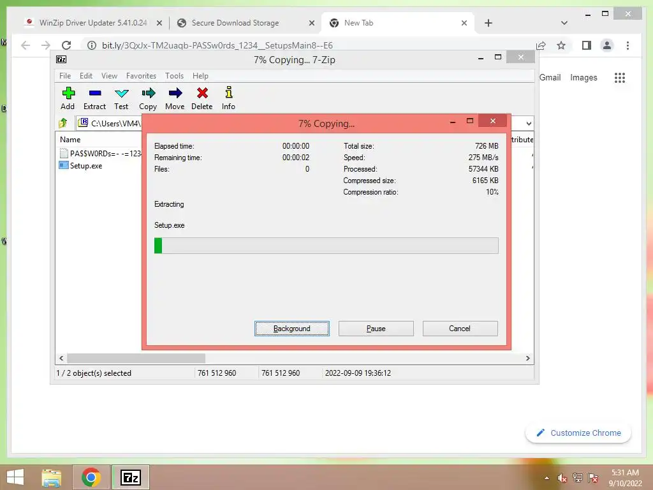The height and width of the screenshot is (490, 653).
Task: Reload the Chrome page
Action: [x=66, y=45]
